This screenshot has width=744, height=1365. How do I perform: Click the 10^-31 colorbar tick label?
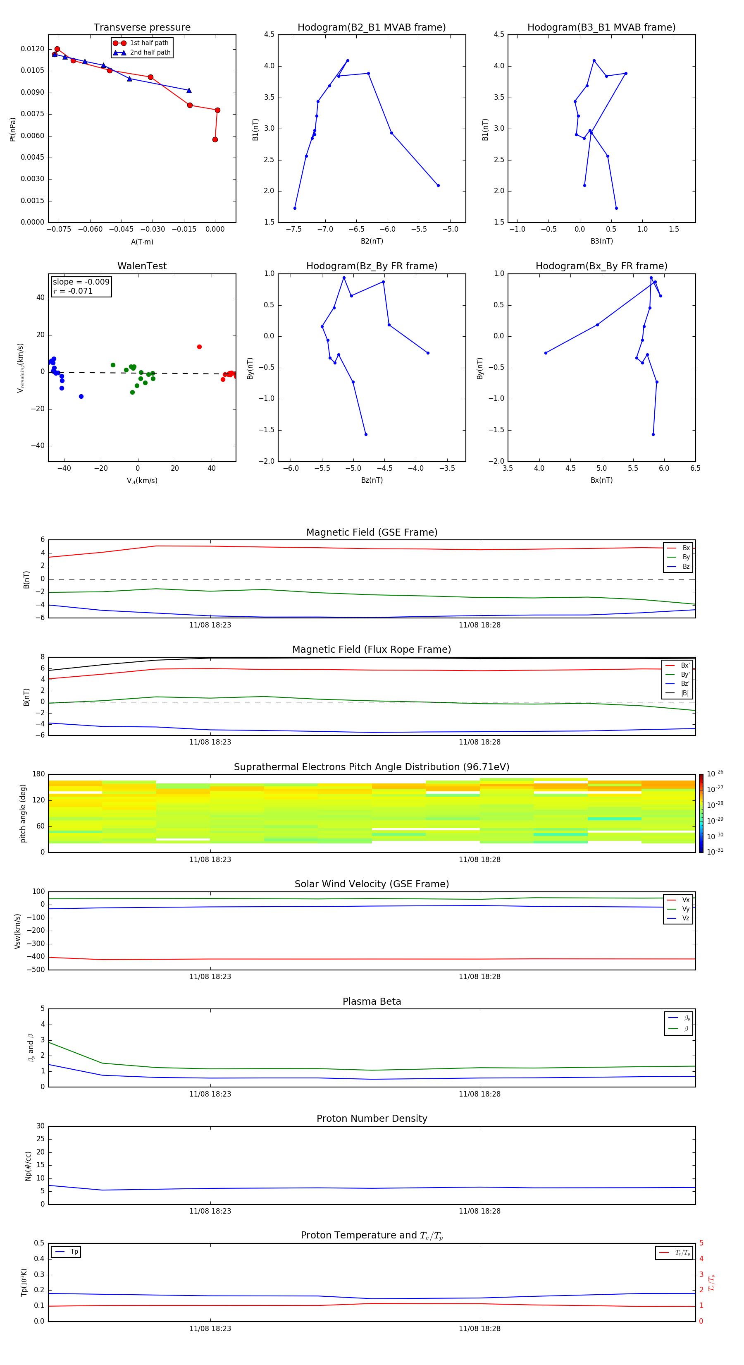[x=715, y=852]
